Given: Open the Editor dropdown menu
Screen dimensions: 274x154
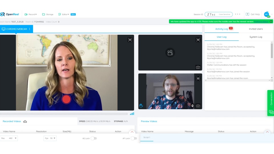Looking at the screenshot, I should [x=64, y=14].
